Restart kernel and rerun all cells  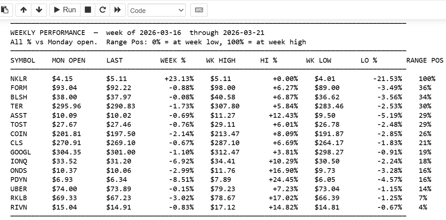click(117, 10)
